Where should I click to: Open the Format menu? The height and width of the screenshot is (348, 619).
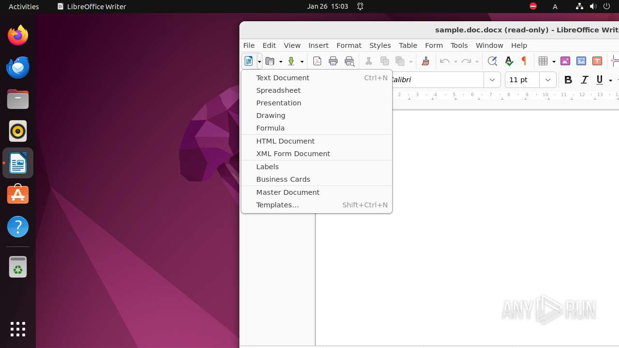point(349,45)
